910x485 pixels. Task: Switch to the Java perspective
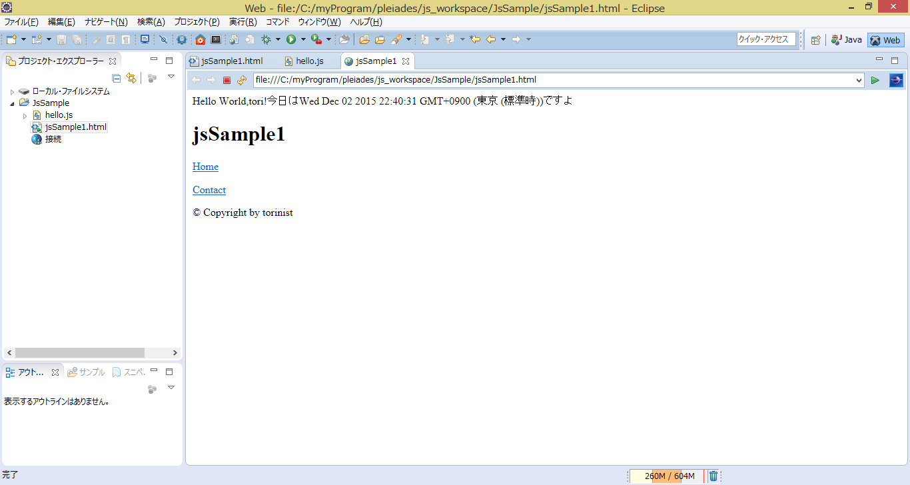(x=846, y=40)
